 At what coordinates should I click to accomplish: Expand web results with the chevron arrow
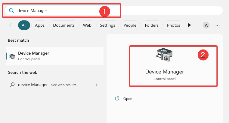[96, 85]
